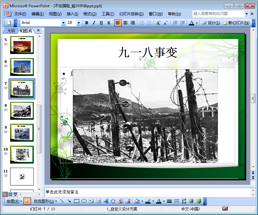Select the Arrow drawing tool

click(69, 201)
